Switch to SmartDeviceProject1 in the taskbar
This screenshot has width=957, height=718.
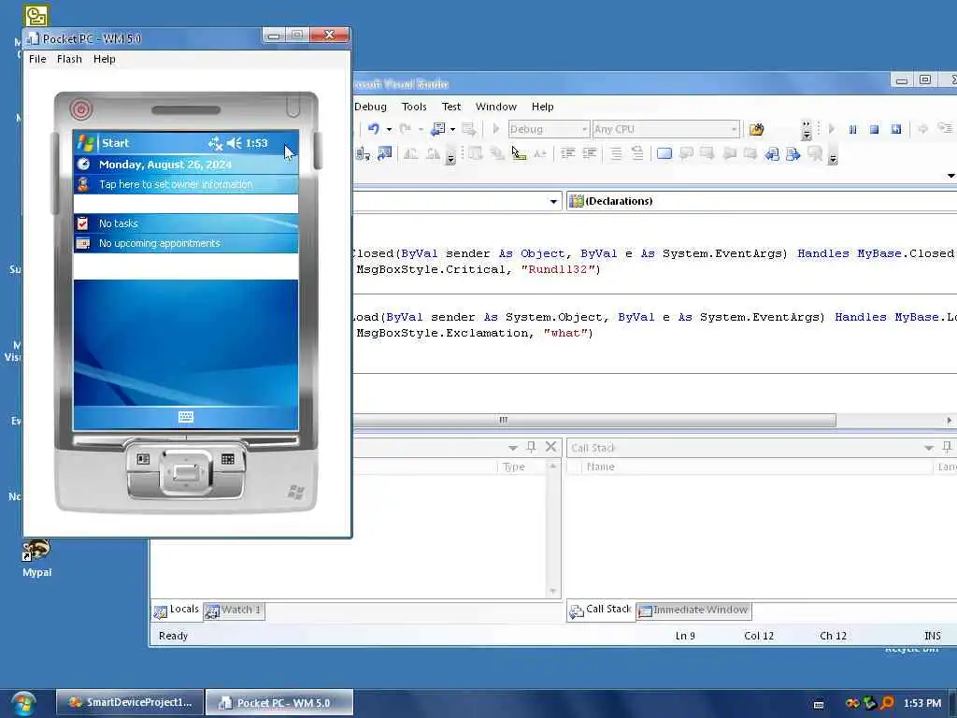coord(129,703)
